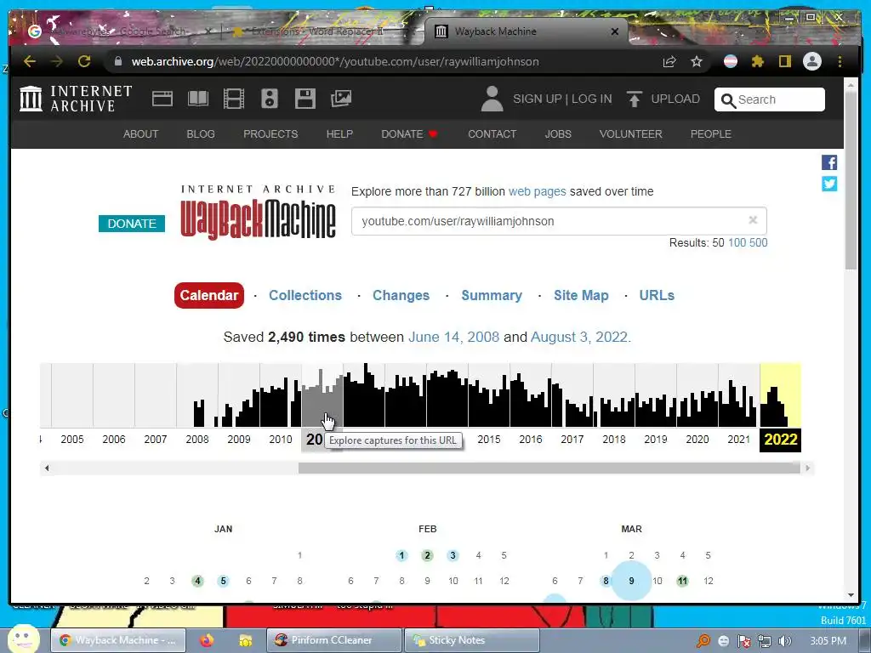Open the August 3, 2022 capture link
This screenshot has width=871, height=653.
pyautogui.click(x=579, y=337)
